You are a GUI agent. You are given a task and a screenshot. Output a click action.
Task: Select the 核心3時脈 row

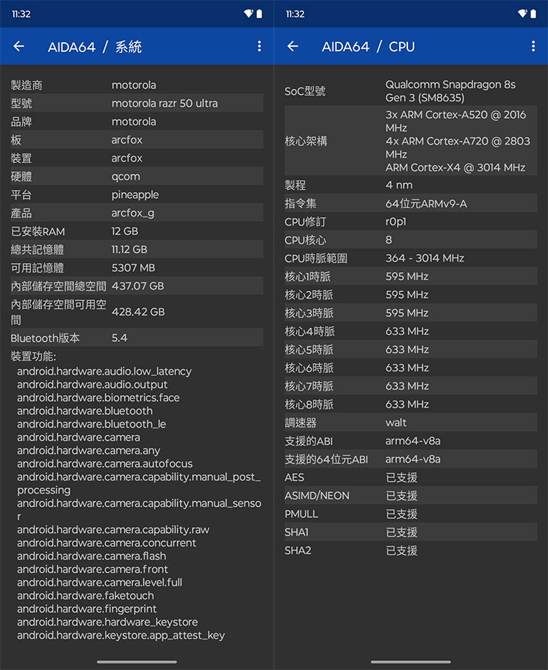tap(410, 313)
